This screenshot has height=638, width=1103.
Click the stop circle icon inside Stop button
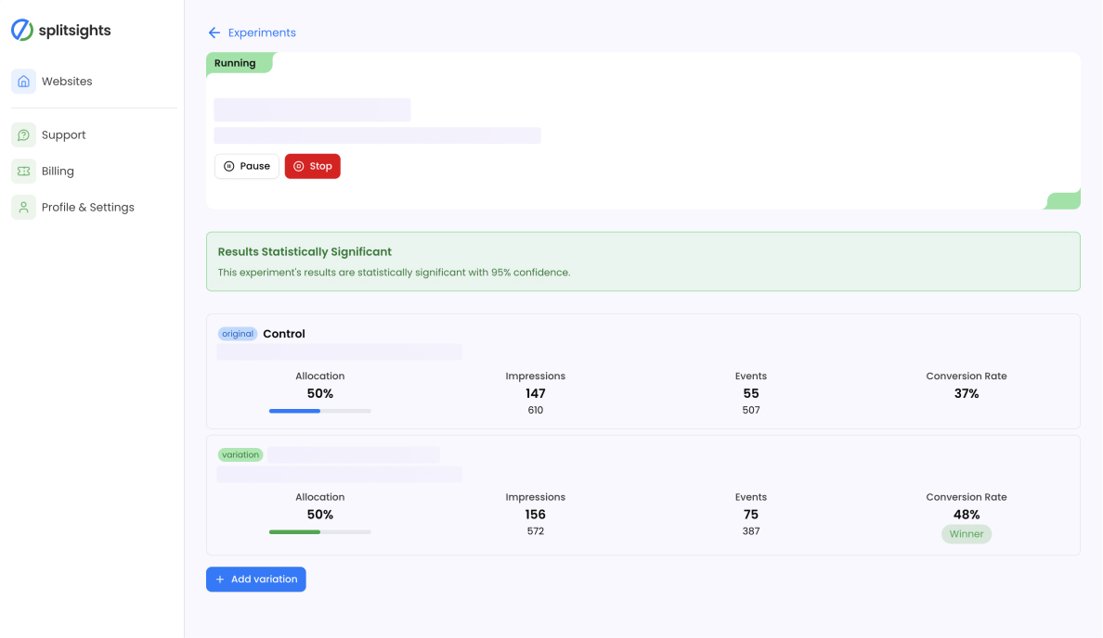(x=297, y=166)
